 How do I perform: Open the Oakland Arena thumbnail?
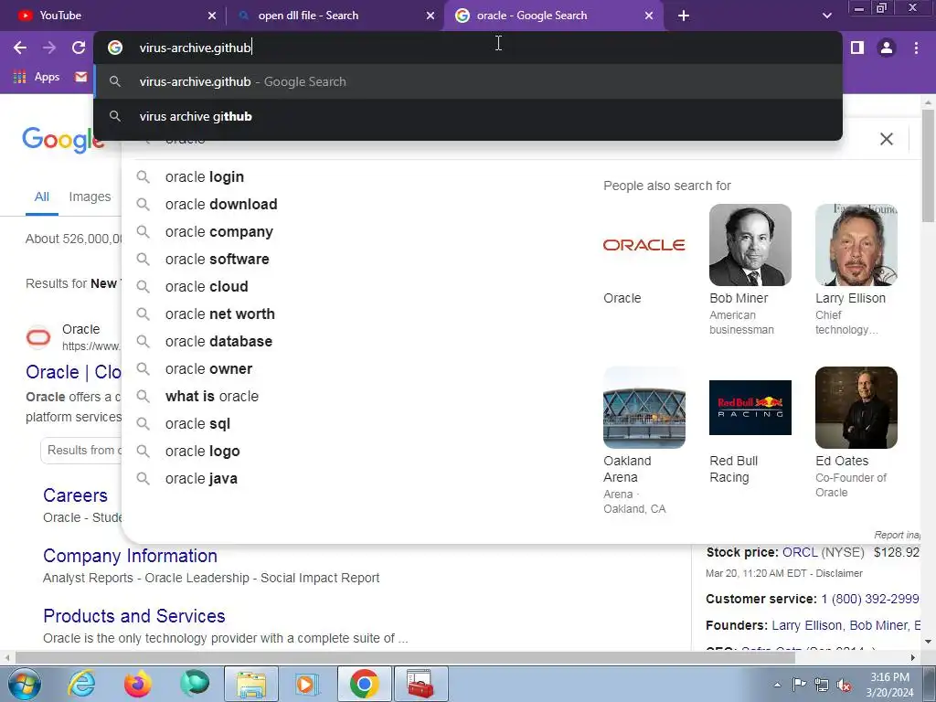(x=644, y=408)
